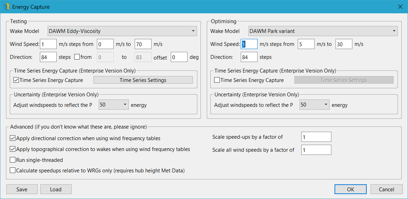Close the Energy Capture dialog
This screenshot has height=199, width=408.
pos(400,7)
